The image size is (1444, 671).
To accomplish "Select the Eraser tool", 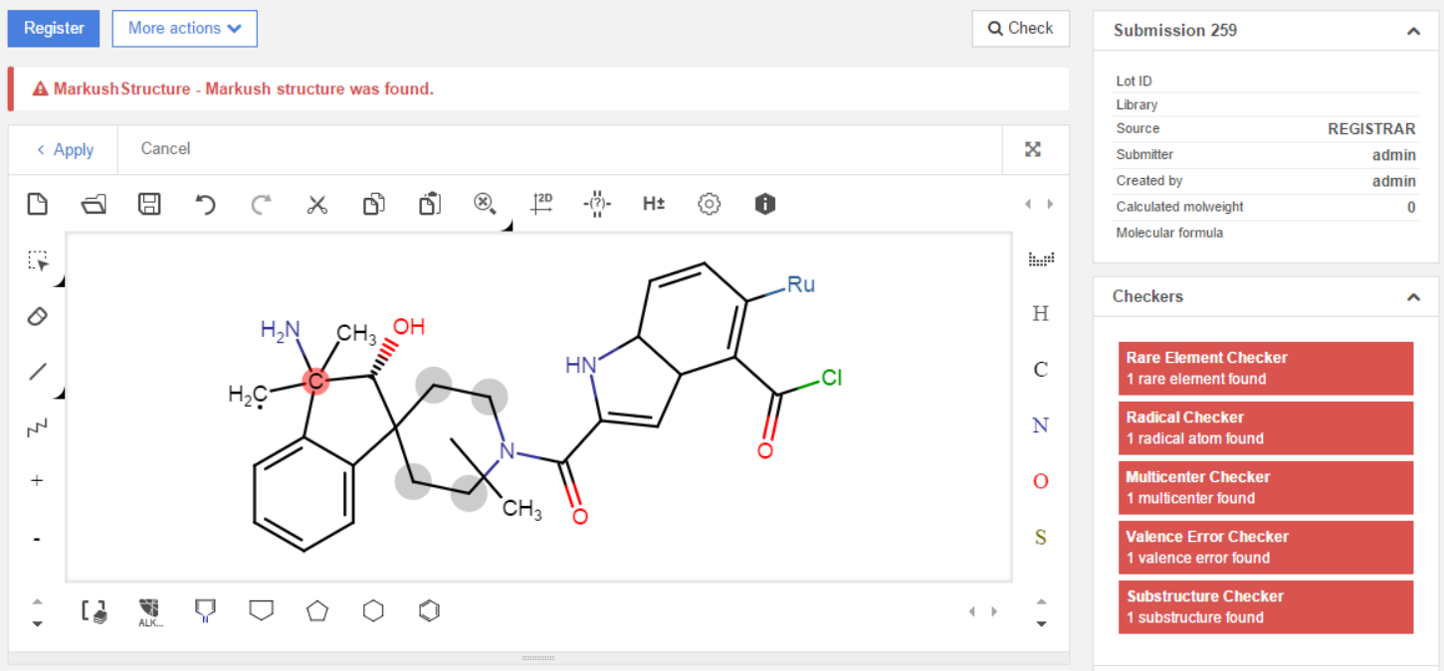I will pos(37,317).
